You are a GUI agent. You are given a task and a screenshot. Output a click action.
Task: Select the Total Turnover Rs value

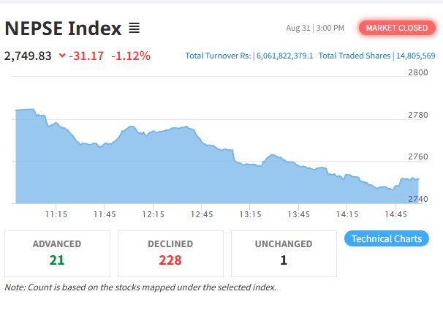click(284, 56)
